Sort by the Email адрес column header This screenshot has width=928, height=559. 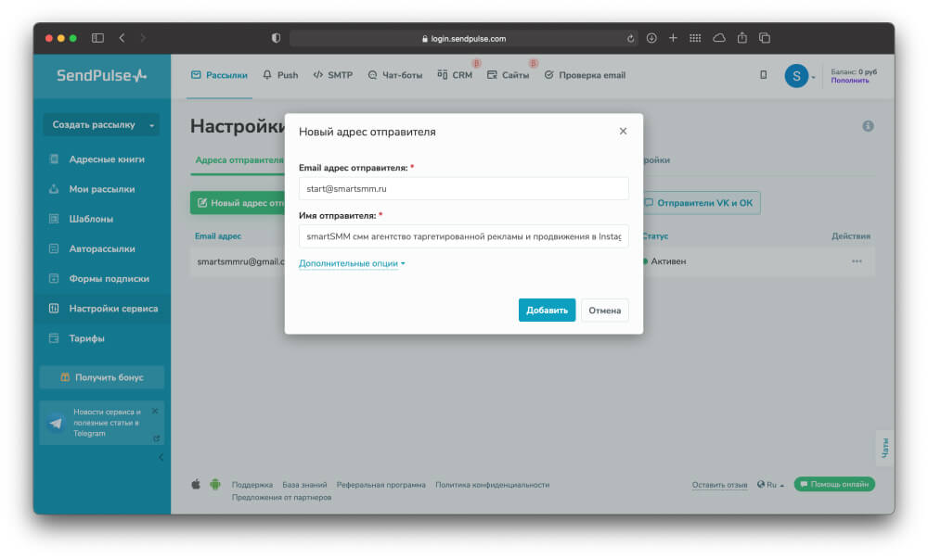[218, 236]
